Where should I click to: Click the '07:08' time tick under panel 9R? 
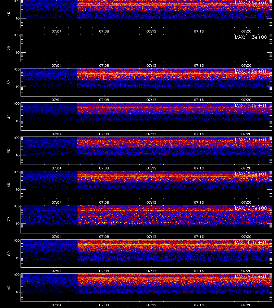click(104, 305)
